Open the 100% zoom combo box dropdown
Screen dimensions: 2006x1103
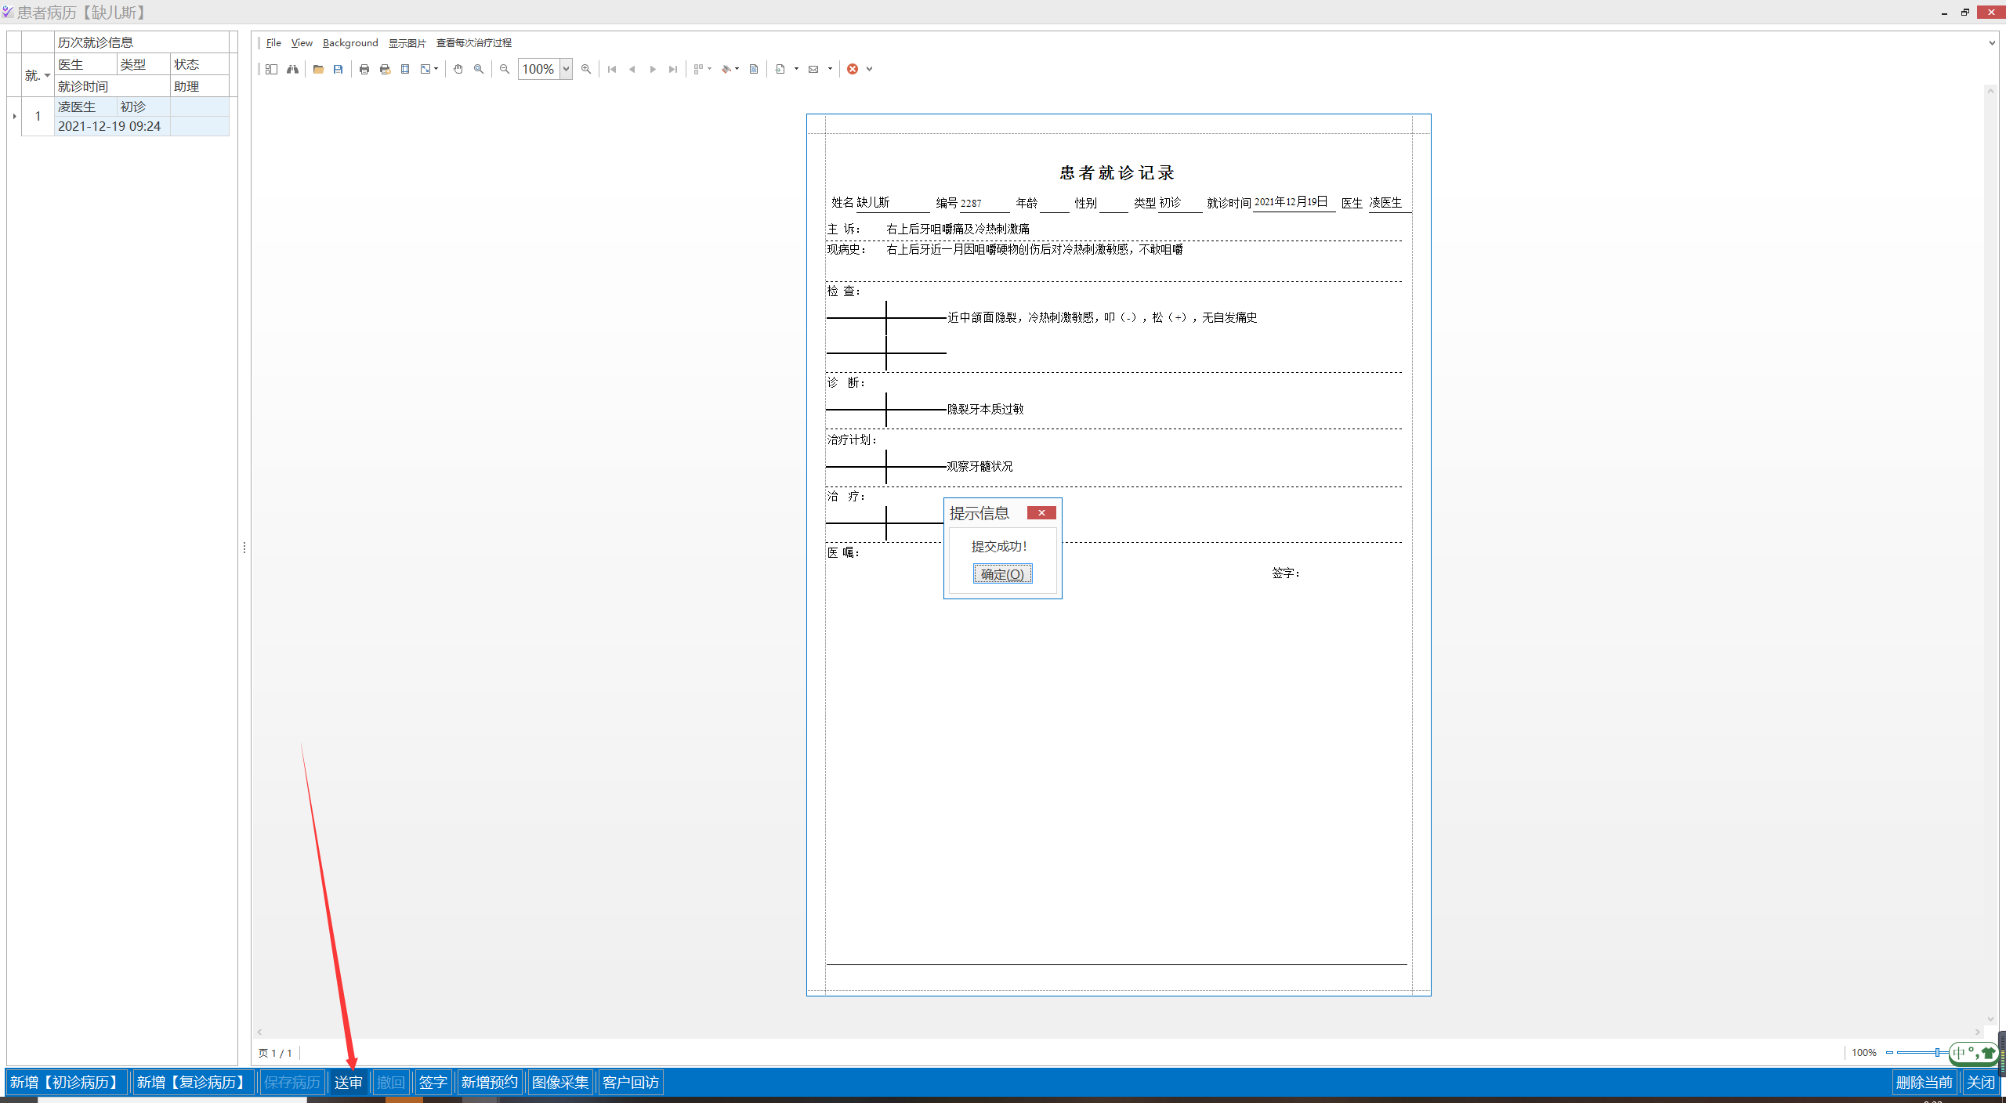click(566, 69)
